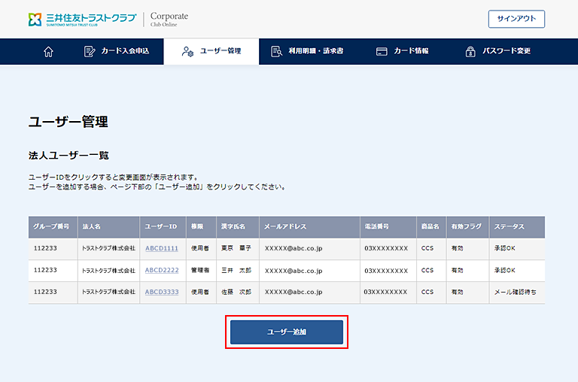The width and height of the screenshot is (578, 382).
Task: Click the padlock password icon
Action: pyautogui.click(x=470, y=52)
